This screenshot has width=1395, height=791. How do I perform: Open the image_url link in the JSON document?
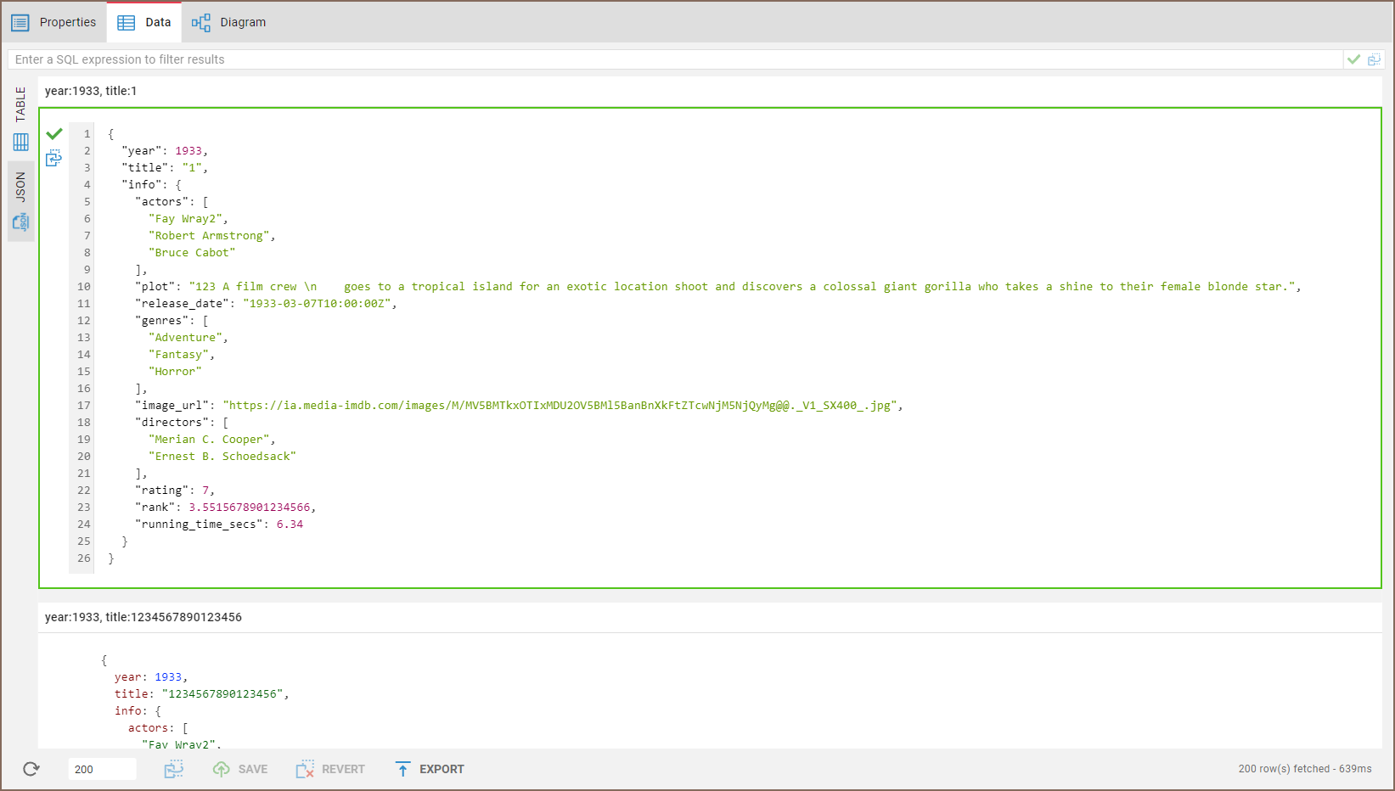(x=560, y=405)
